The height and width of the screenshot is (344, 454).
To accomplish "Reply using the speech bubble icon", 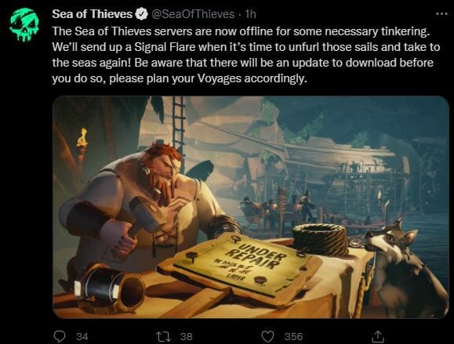I will pyautogui.click(x=60, y=336).
